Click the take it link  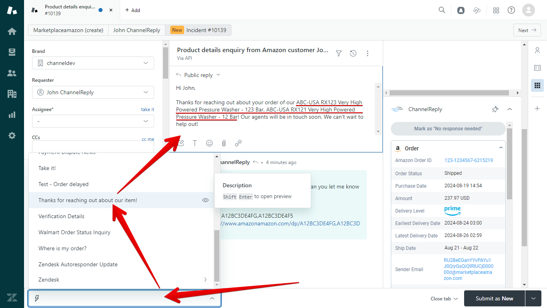147,109
